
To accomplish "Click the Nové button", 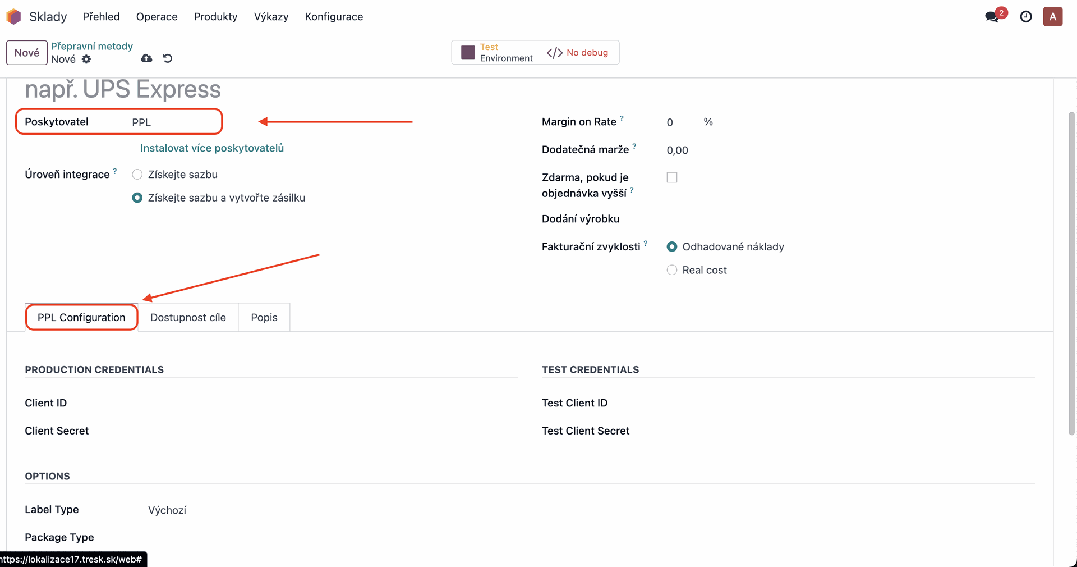I will point(27,53).
